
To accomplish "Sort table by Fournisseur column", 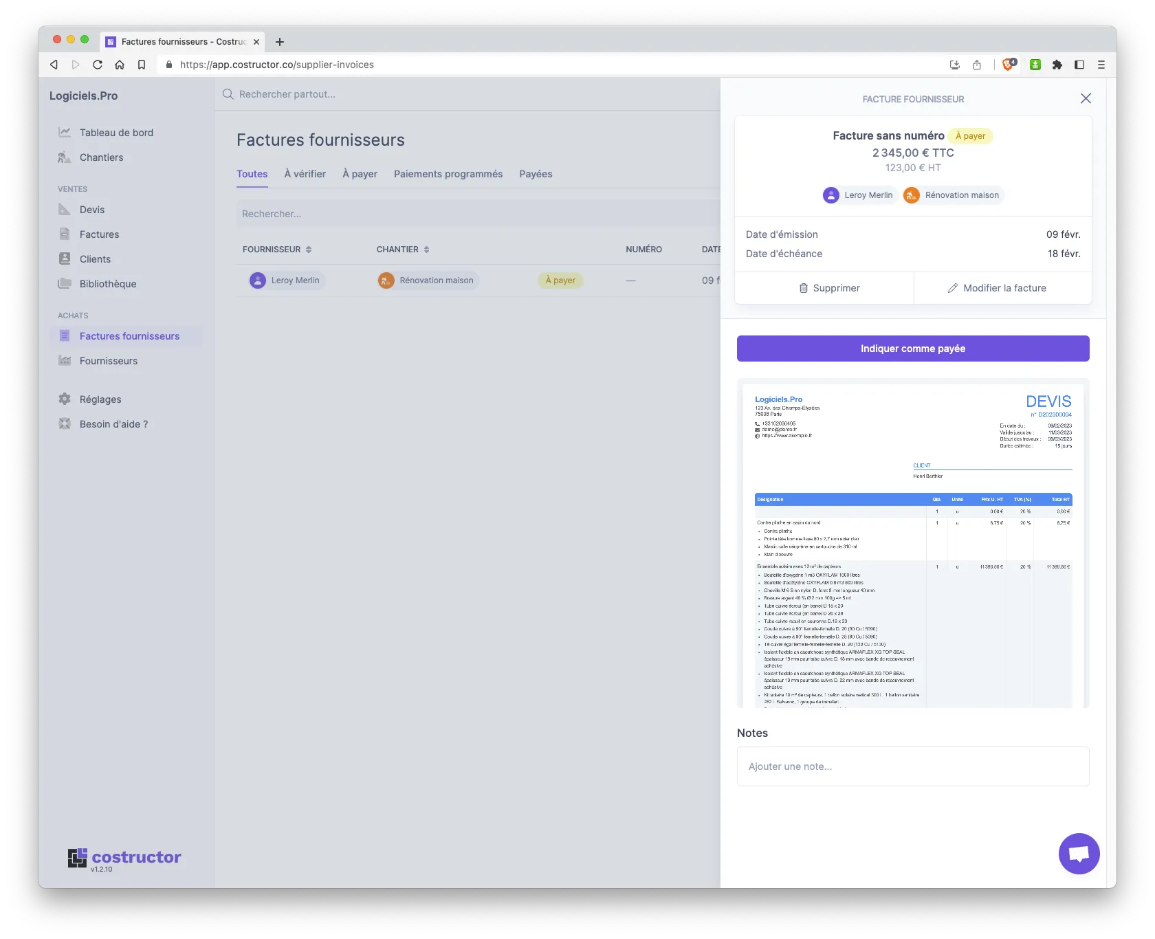I will click(x=277, y=250).
